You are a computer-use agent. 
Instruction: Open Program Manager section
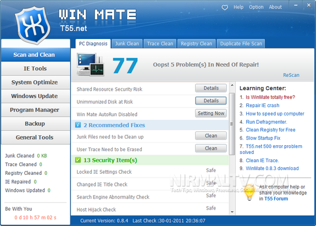(x=36, y=110)
